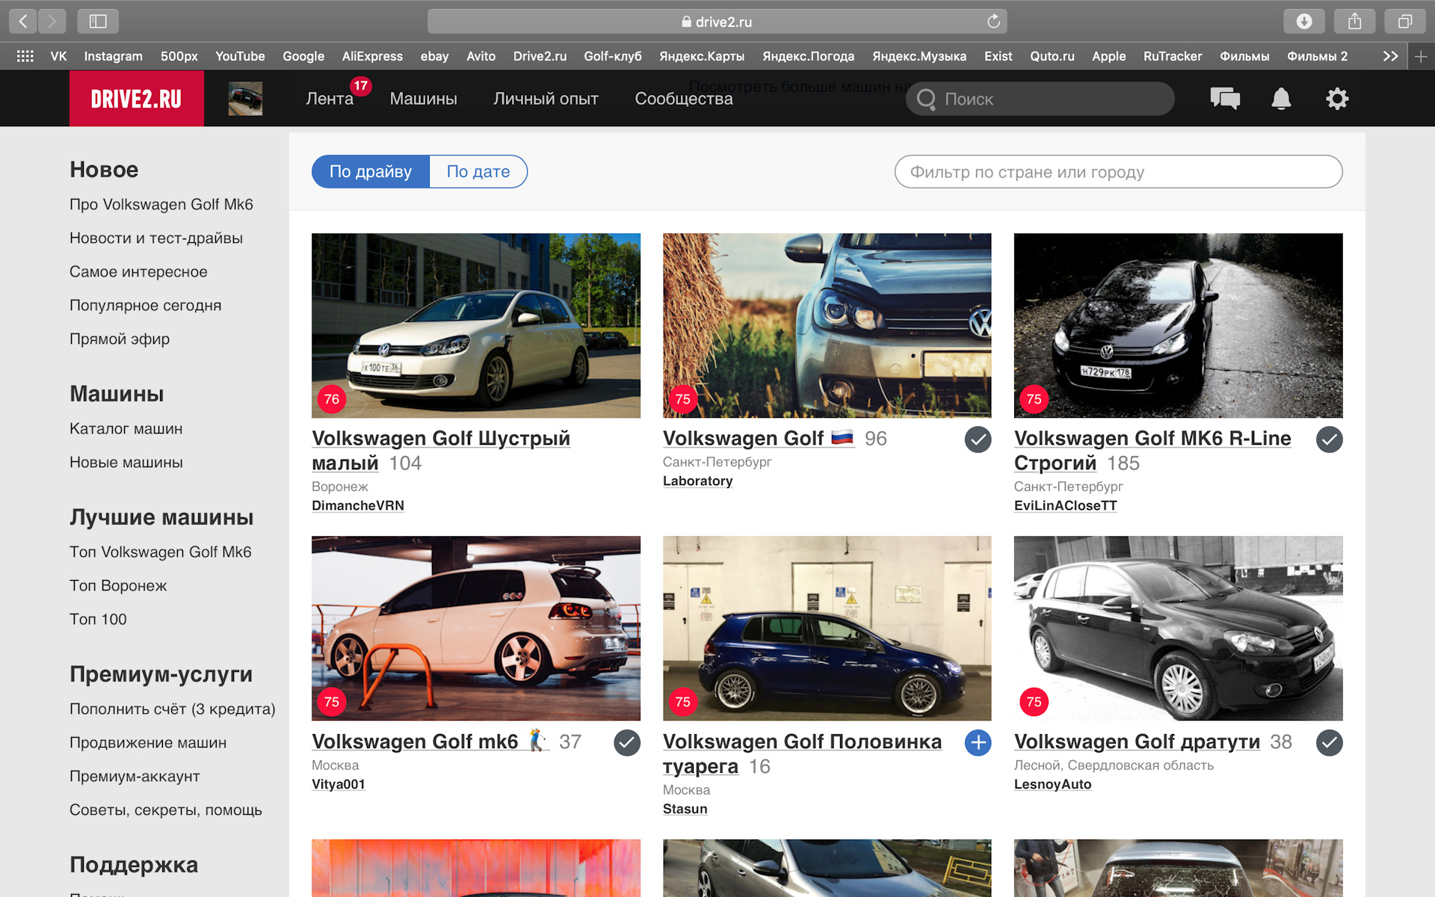
Task: Toggle subscription check for Golf дратути
Action: (x=1329, y=743)
